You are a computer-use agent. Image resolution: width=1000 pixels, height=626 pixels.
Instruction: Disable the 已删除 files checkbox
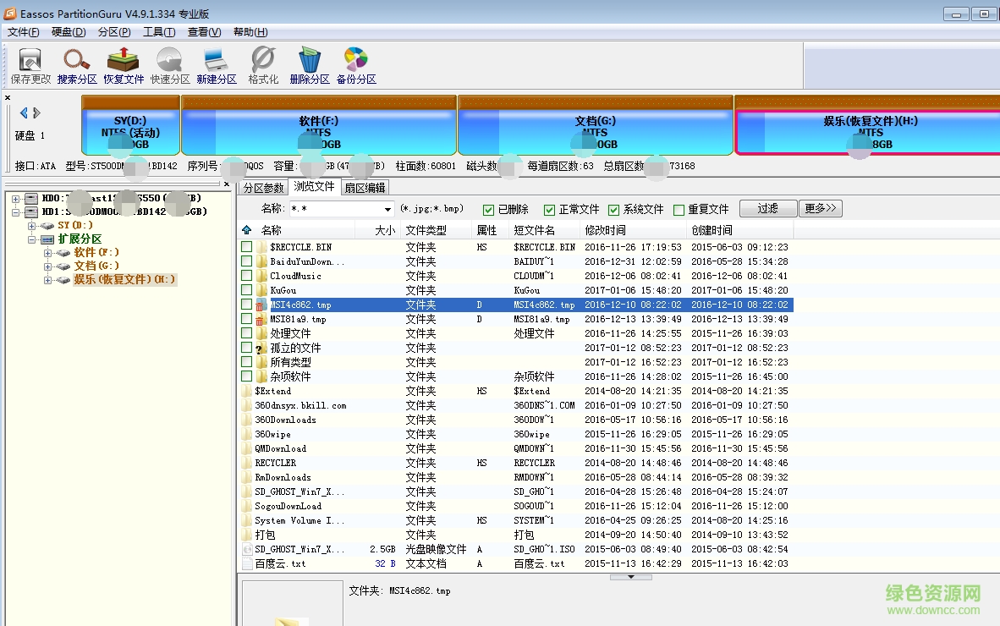click(x=489, y=208)
